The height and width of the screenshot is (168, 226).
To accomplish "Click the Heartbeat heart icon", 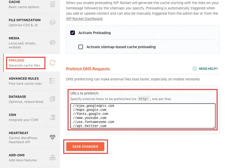I will [52, 137].
